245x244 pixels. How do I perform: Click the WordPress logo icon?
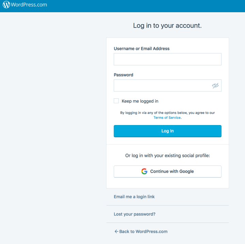point(6,5)
